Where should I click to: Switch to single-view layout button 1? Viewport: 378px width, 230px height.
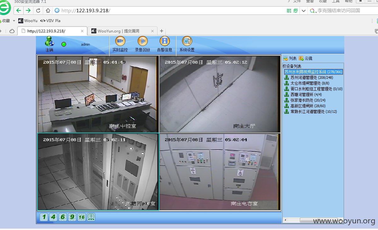pos(44,217)
